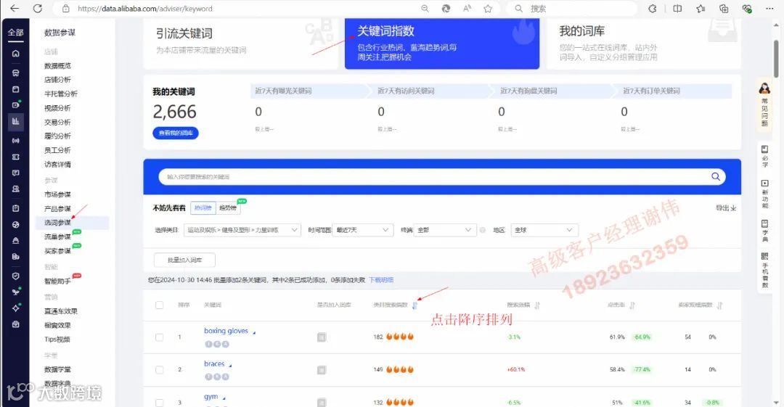This screenshot has width=784, height=407.
Task: Sort by 类目搜索指数 column arrows
Action: [415, 305]
